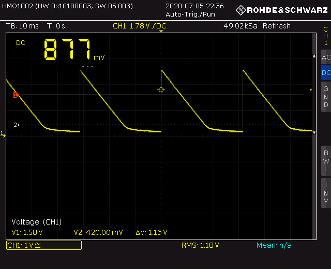Viewport: 331px width, 269px height.
Task: Click the trigger time marker at top
Action: (x=161, y=31)
